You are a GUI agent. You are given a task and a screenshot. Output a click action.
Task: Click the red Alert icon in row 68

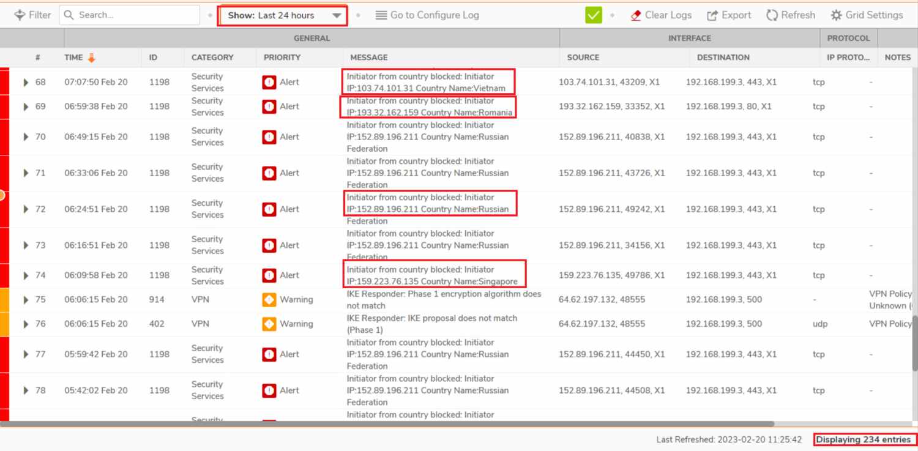269,82
